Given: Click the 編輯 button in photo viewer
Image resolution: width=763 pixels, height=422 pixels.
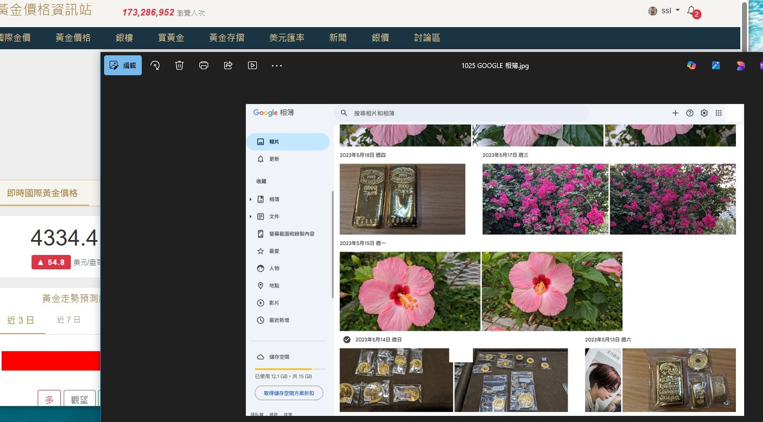Looking at the screenshot, I should coord(123,65).
